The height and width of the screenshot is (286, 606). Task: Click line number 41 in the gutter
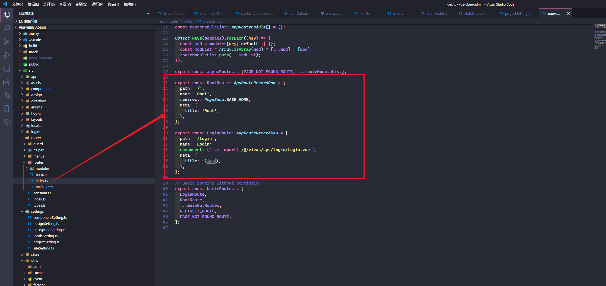(x=165, y=194)
